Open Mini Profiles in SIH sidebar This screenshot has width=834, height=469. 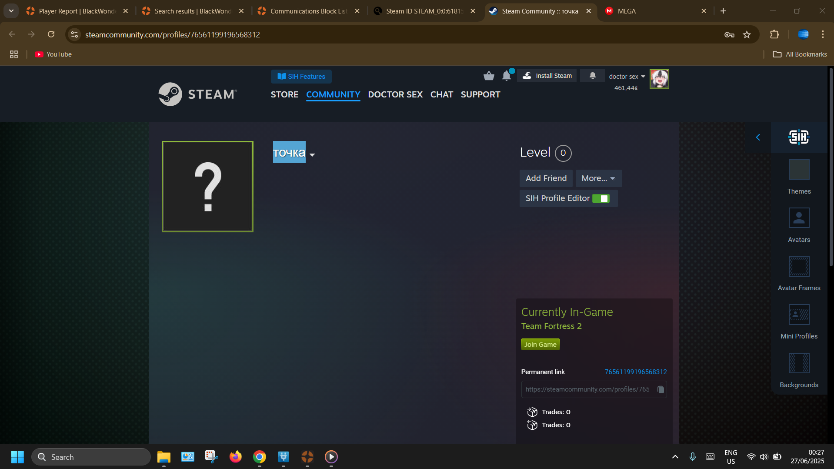799,322
